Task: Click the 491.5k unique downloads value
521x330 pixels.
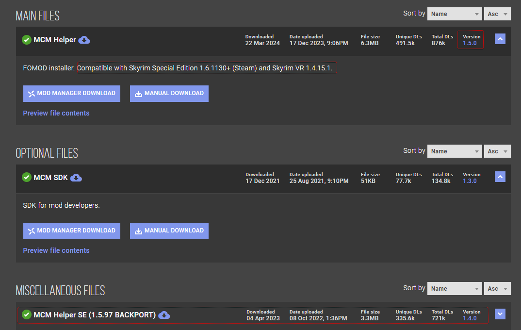Action: pyautogui.click(x=405, y=43)
